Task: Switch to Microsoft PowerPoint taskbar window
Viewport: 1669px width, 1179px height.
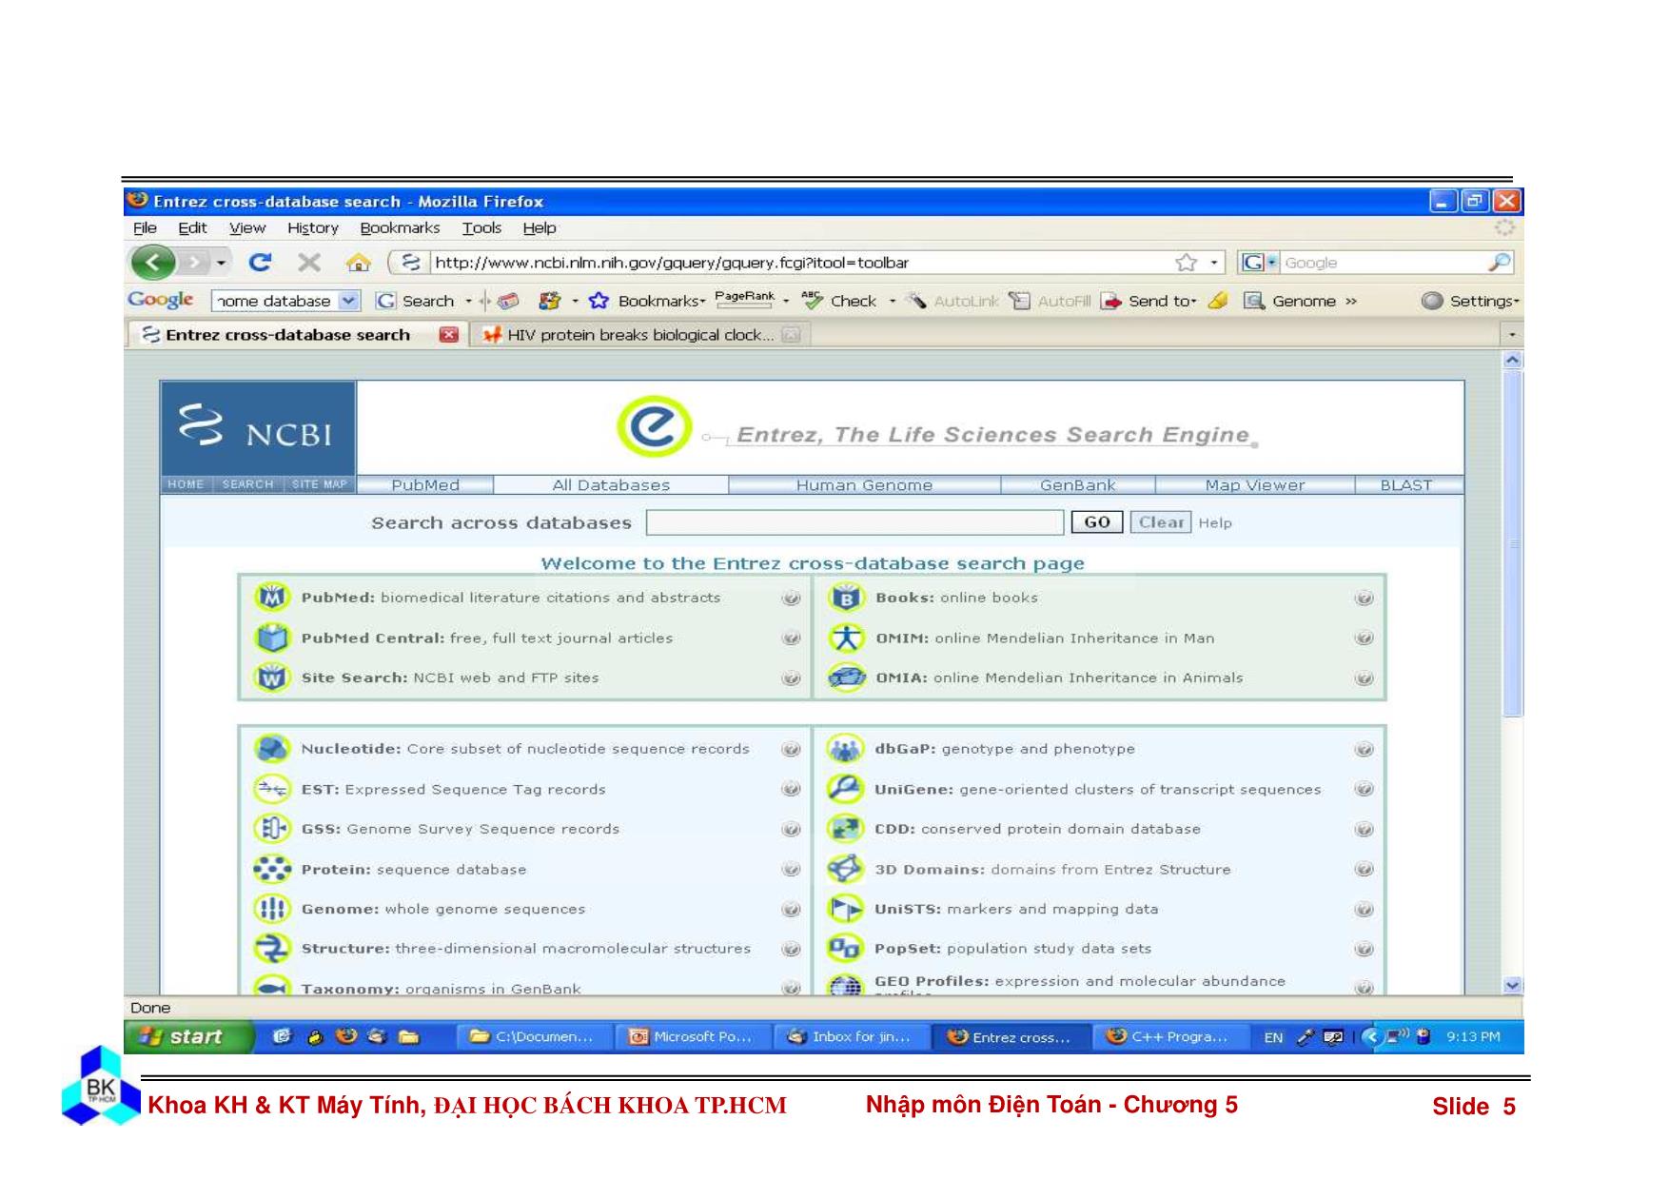Action: [693, 1037]
